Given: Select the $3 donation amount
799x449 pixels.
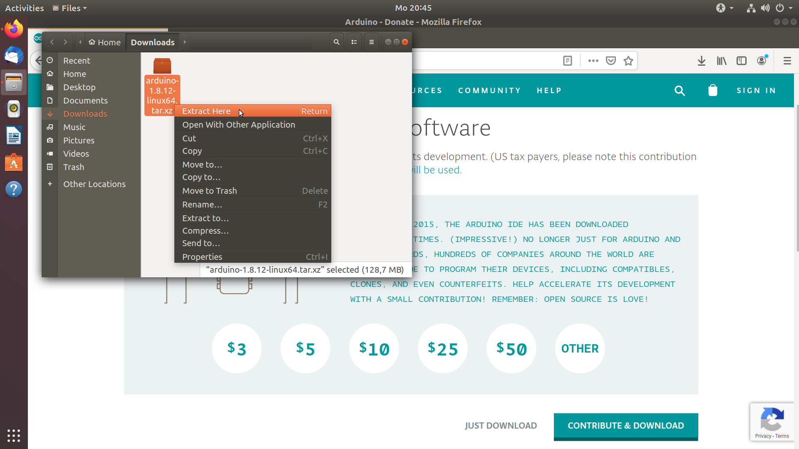Looking at the screenshot, I should point(237,348).
